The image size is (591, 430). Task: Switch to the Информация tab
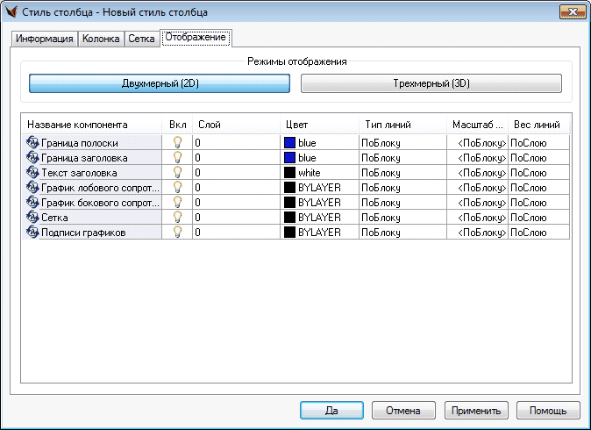[45, 39]
